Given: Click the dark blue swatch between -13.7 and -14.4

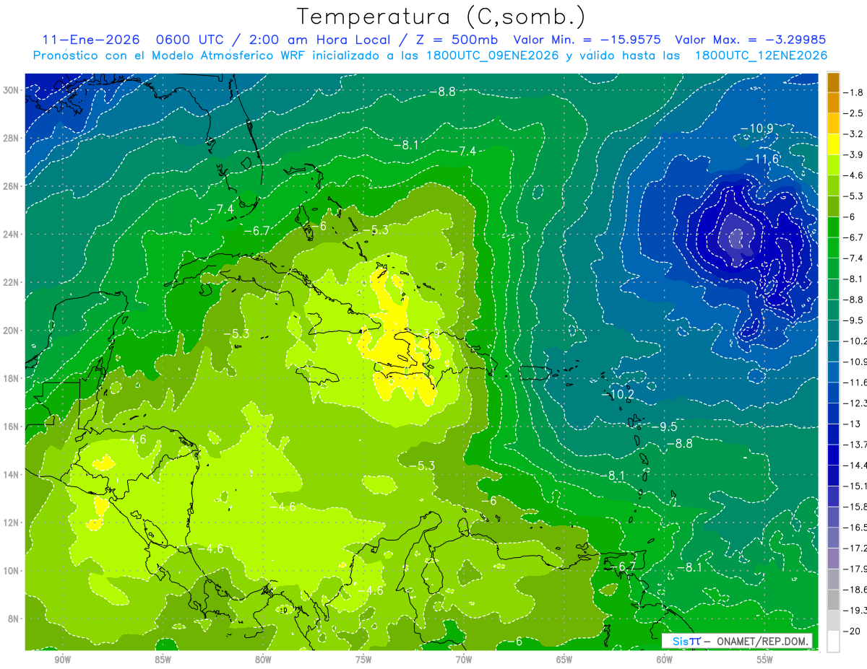Looking at the screenshot, I should coord(833,454).
